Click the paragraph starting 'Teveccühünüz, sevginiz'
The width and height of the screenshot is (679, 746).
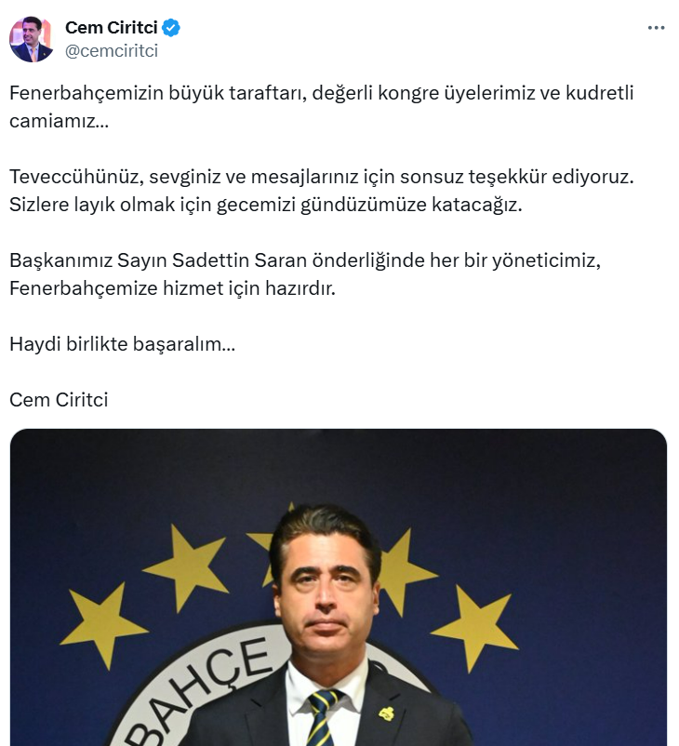[x=322, y=191]
